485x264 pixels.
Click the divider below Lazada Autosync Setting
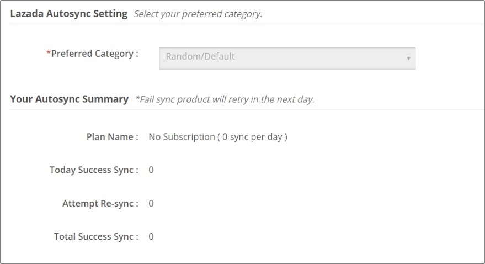coord(243,24)
